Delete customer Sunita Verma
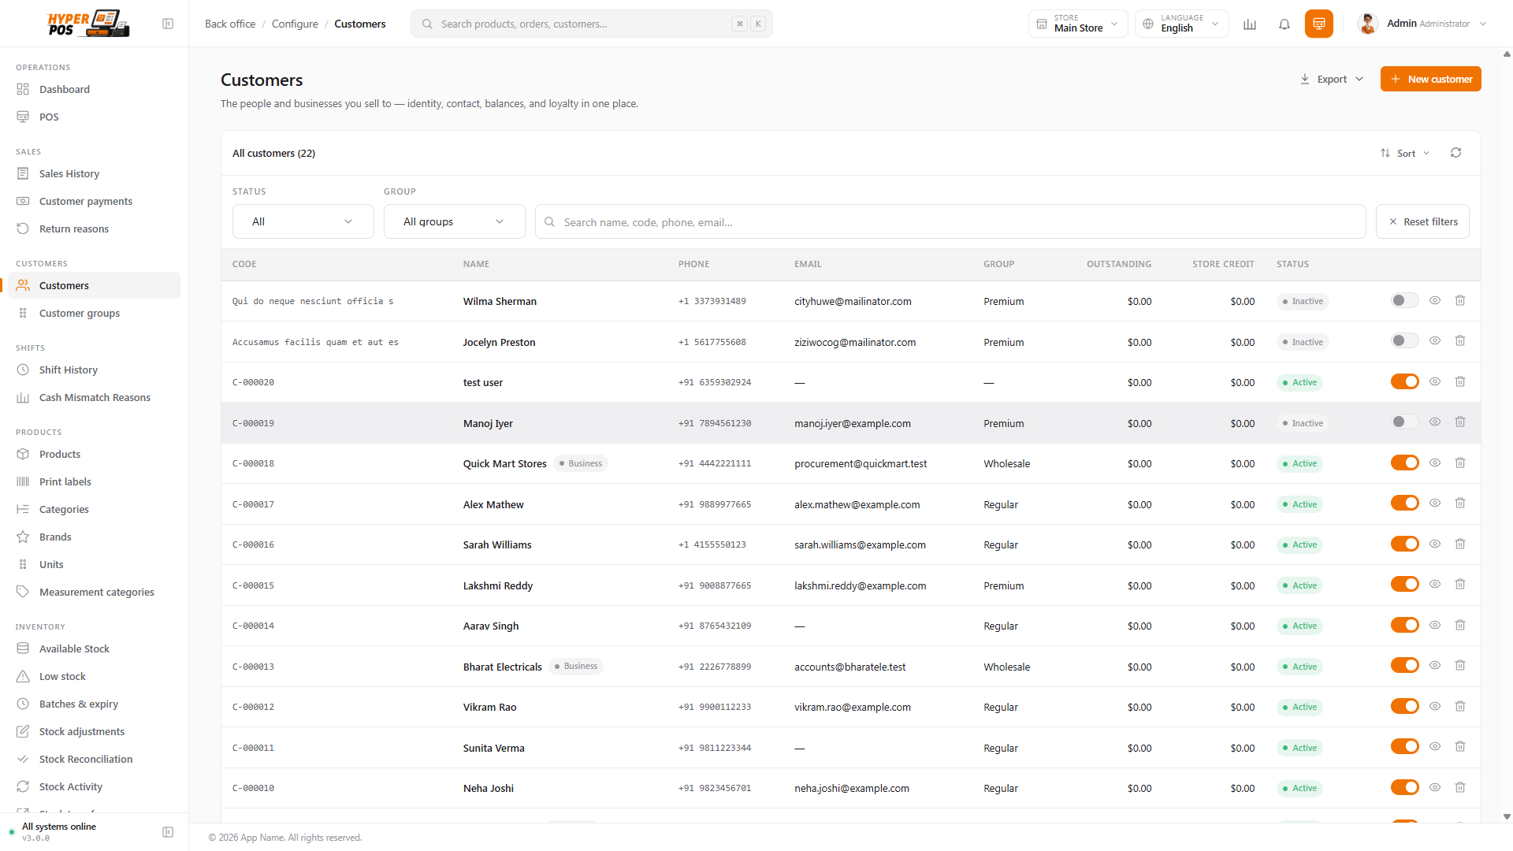The height and width of the screenshot is (851, 1513). tap(1460, 747)
